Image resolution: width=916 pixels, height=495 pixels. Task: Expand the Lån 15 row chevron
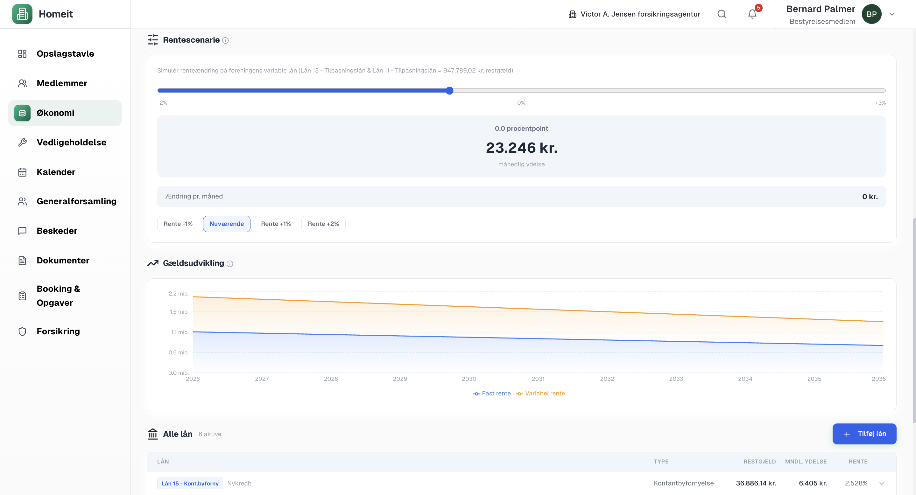click(882, 483)
